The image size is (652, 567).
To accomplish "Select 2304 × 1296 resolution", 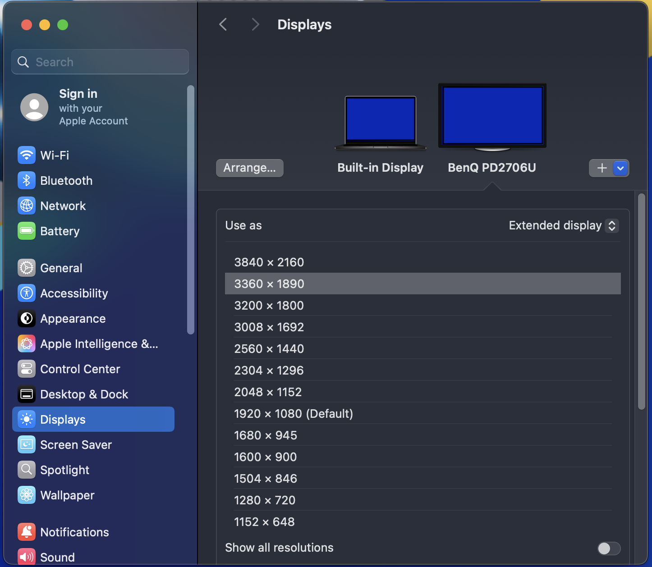I will point(423,370).
